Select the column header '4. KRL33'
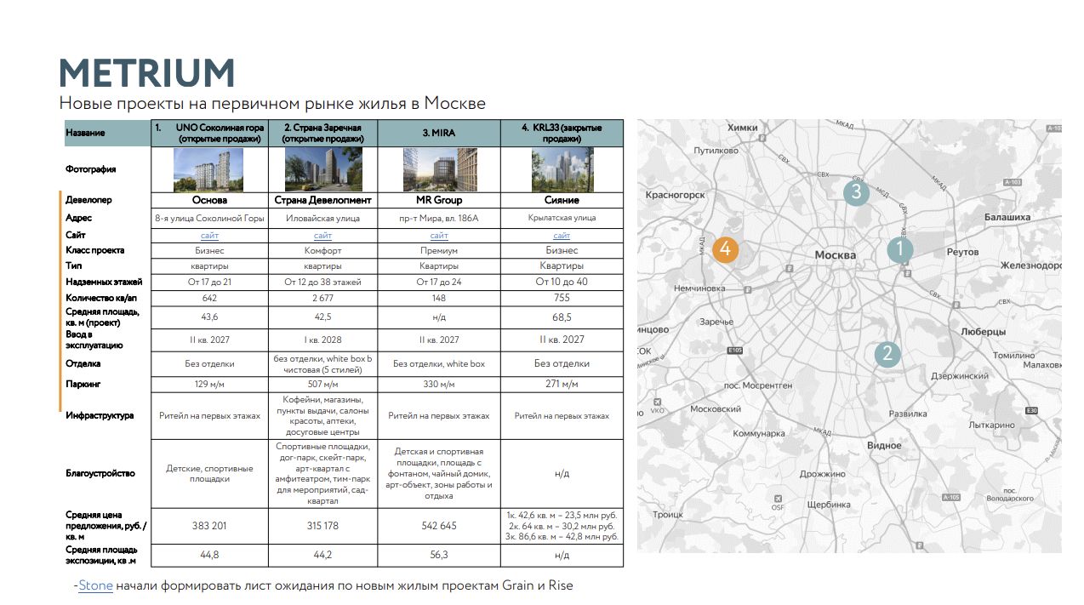The width and height of the screenshot is (1084, 605). coord(562,133)
